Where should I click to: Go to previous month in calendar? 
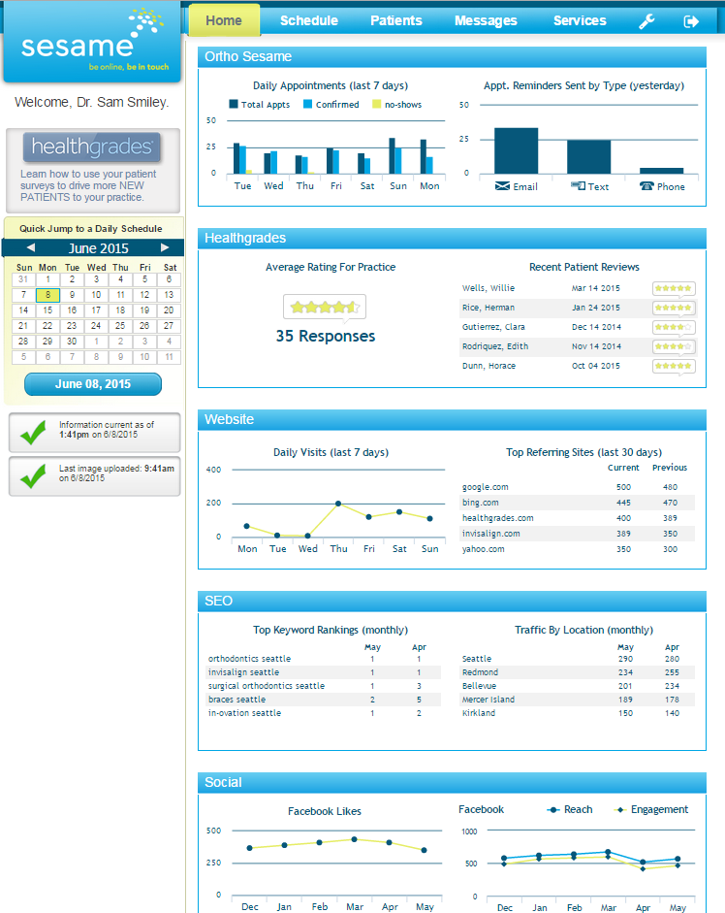click(x=31, y=247)
